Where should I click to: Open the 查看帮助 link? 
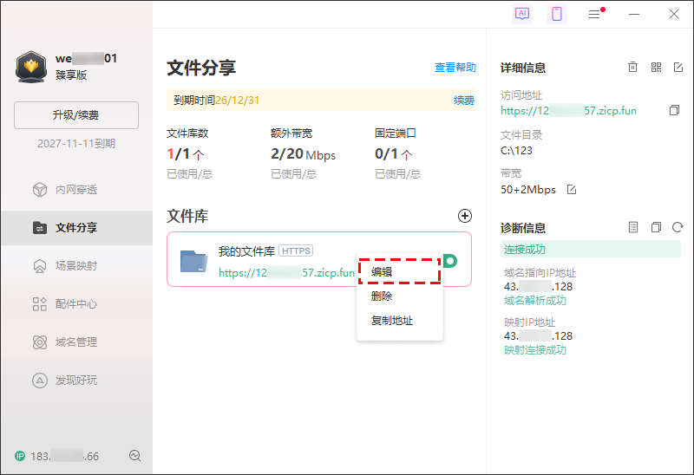pyautogui.click(x=455, y=68)
